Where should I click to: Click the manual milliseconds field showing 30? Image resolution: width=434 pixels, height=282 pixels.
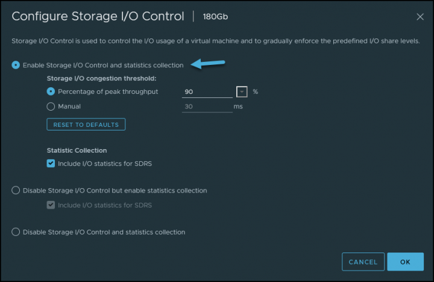coord(207,106)
